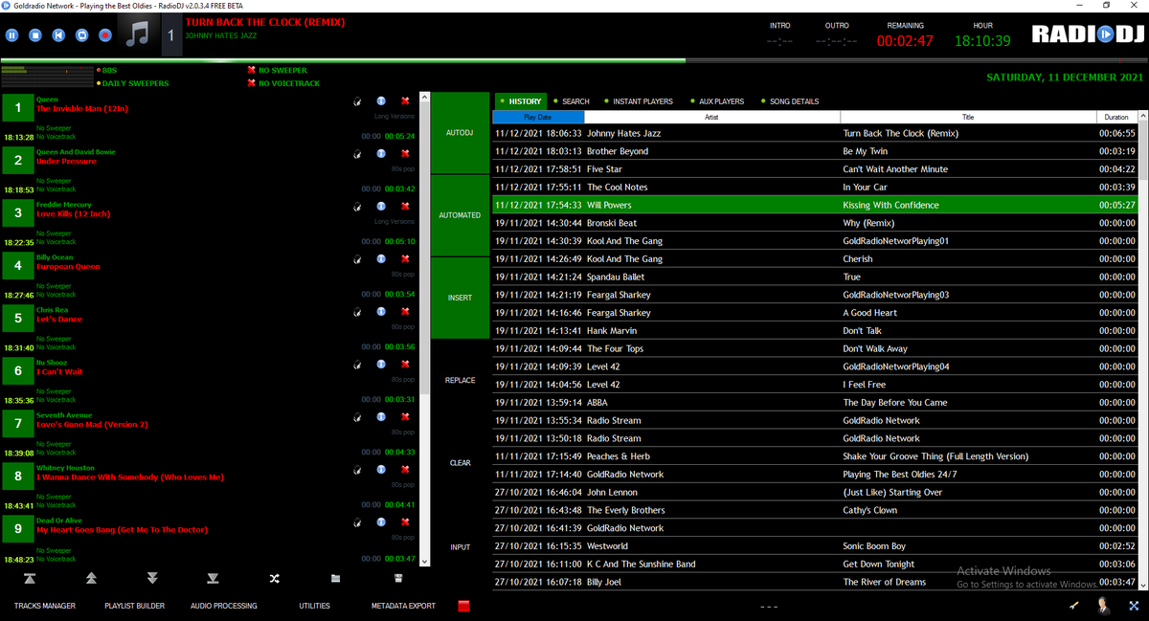The image size is (1149, 621).
Task: Pre-listen to Billy Ocean European Queen
Action: [357, 258]
